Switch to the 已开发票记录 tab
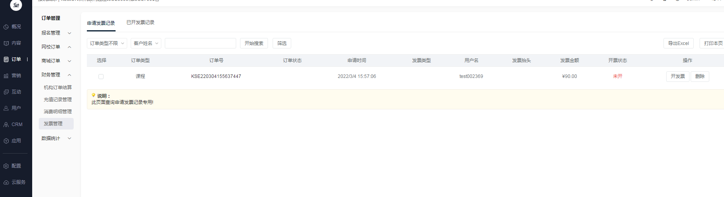The height and width of the screenshot is (197, 724). tap(140, 22)
